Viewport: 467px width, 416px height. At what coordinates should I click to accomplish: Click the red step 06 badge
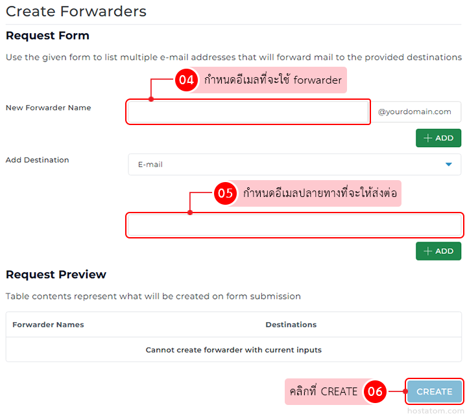coord(376,391)
